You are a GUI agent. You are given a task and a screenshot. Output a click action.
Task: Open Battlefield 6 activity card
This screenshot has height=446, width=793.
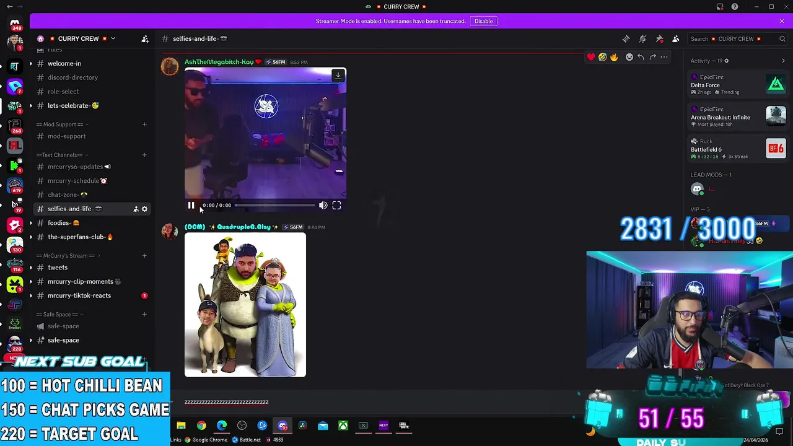tap(738, 149)
